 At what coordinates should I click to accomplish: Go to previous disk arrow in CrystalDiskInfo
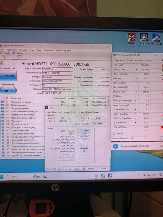point(1,63)
